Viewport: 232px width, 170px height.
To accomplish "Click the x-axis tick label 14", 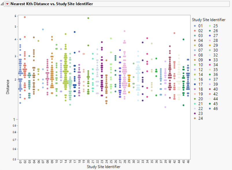I will pos(66,162).
